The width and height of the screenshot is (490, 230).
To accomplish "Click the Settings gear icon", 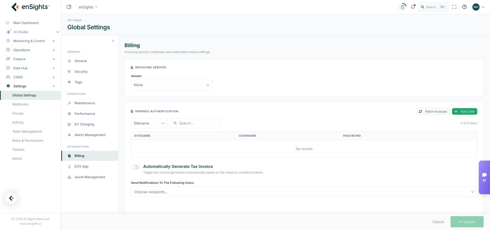I will point(8,86).
